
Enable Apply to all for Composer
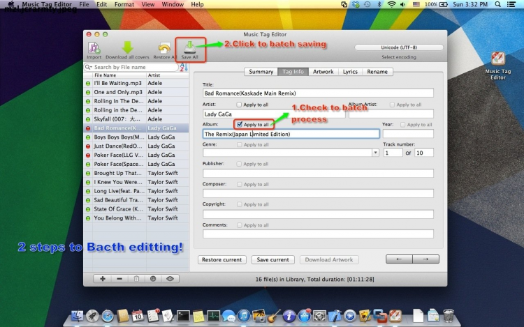coord(239,184)
